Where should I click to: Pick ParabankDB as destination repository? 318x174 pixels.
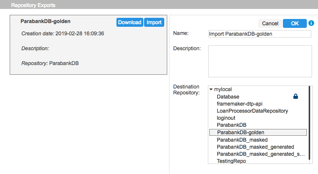click(231, 125)
